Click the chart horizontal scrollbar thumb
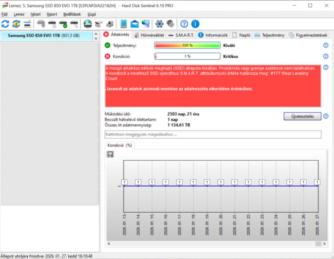 [318, 244]
